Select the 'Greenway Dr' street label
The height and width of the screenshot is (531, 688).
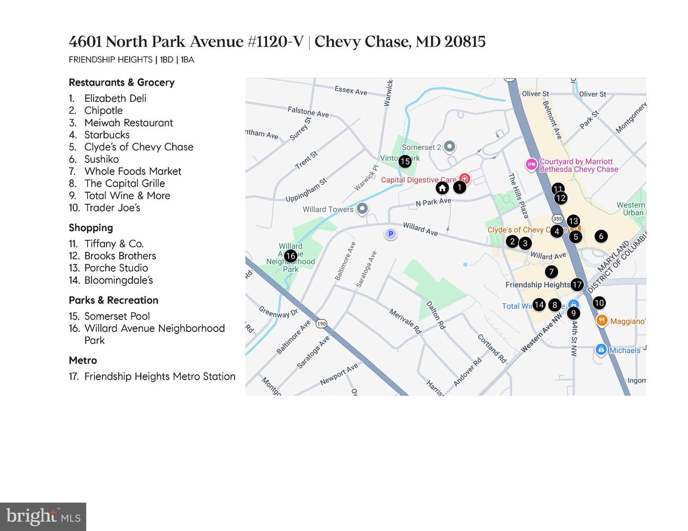[279, 312]
